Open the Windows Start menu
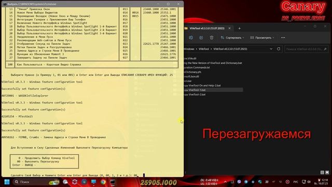The height and width of the screenshot is (187, 332). [x=7, y=182]
